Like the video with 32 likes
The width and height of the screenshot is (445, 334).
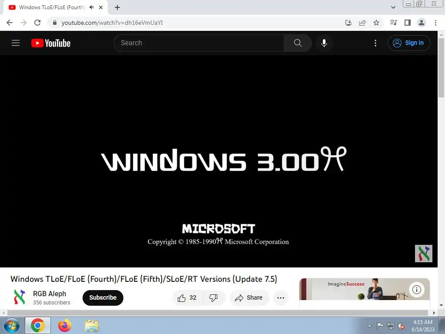pos(188,297)
